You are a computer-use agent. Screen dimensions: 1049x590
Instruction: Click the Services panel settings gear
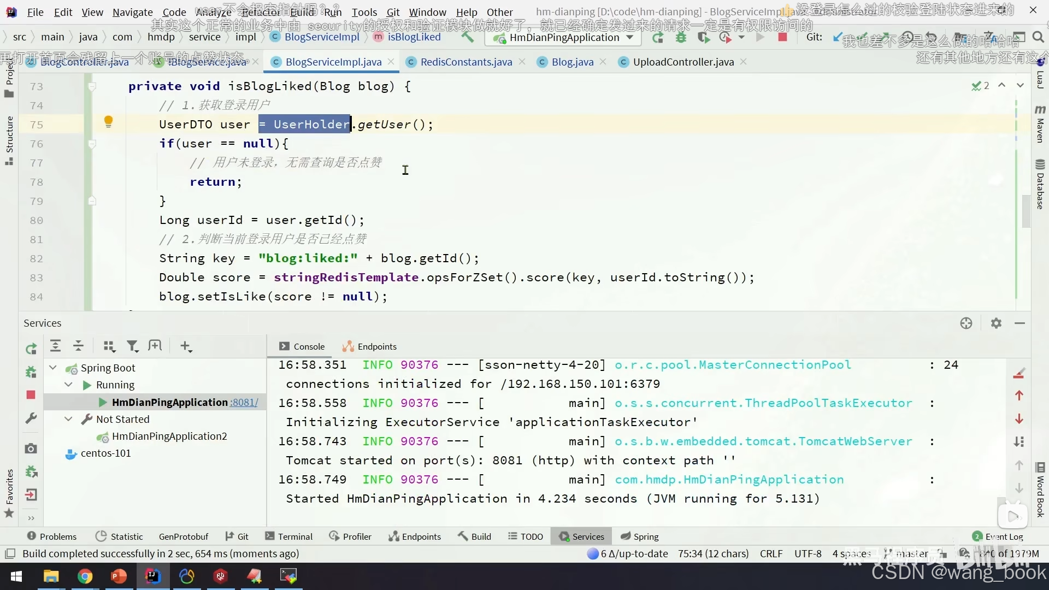pyautogui.click(x=996, y=323)
